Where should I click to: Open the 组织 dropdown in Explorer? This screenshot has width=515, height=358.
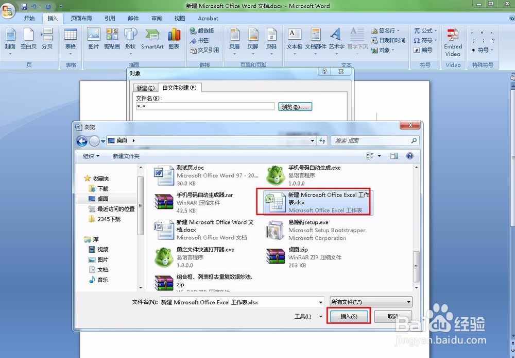[90, 156]
